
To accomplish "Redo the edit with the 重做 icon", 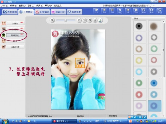I will pyautogui.click(x=152, y=11).
